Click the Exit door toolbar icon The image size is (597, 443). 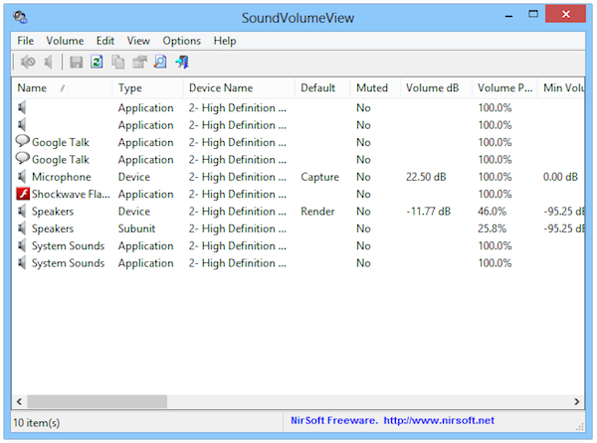182,62
